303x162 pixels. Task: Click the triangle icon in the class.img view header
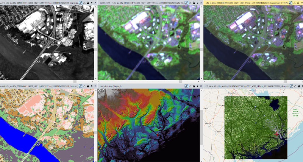[85, 86]
